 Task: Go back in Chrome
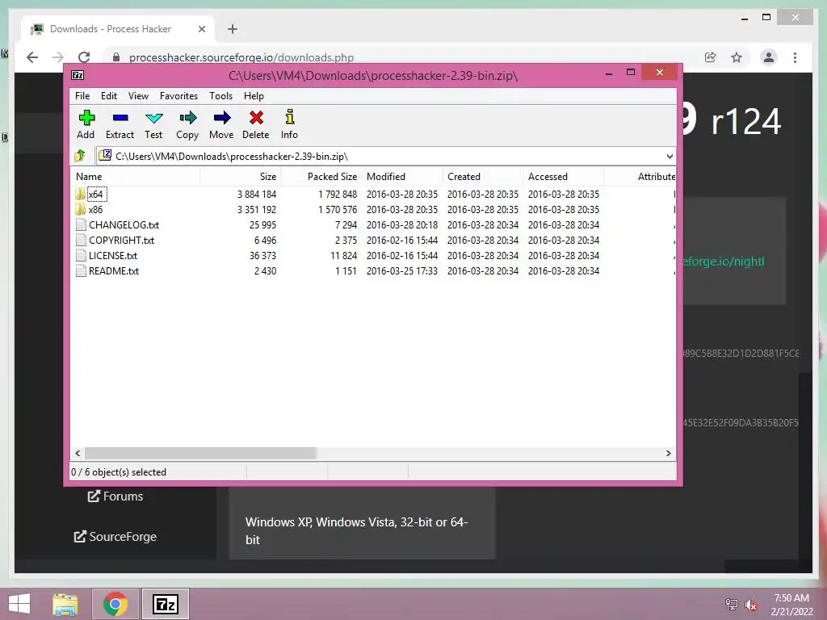pyautogui.click(x=32, y=57)
